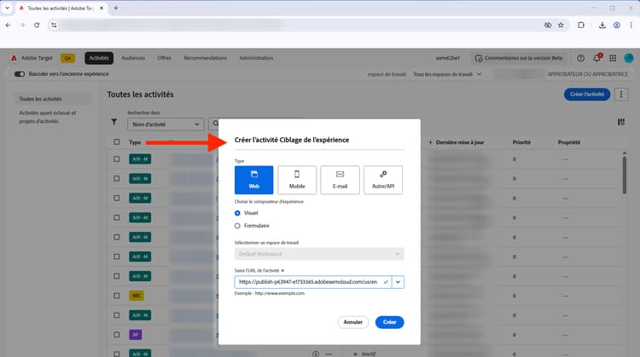Choose the Autre/API activity type
Viewport: 640px width, 357px height.
[x=383, y=180]
